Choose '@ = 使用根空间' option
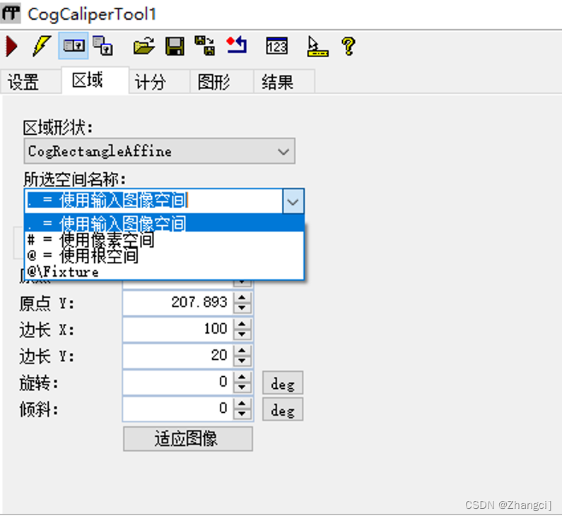562x518 pixels. coord(164,255)
